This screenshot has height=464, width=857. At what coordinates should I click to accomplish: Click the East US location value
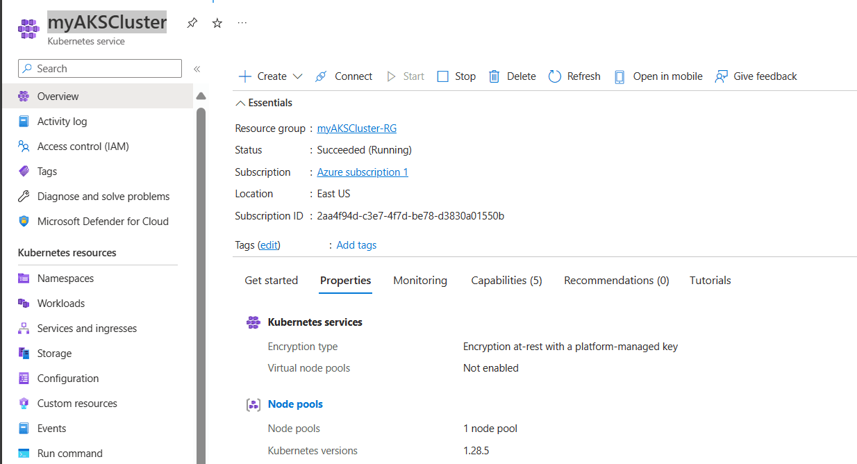334,194
